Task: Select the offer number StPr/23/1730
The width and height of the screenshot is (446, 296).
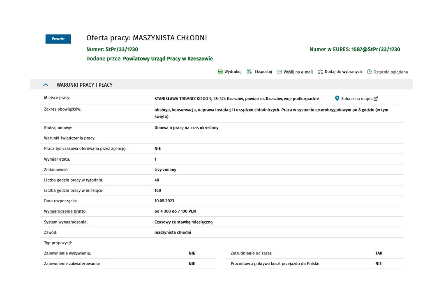Action: pyautogui.click(x=122, y=49)
